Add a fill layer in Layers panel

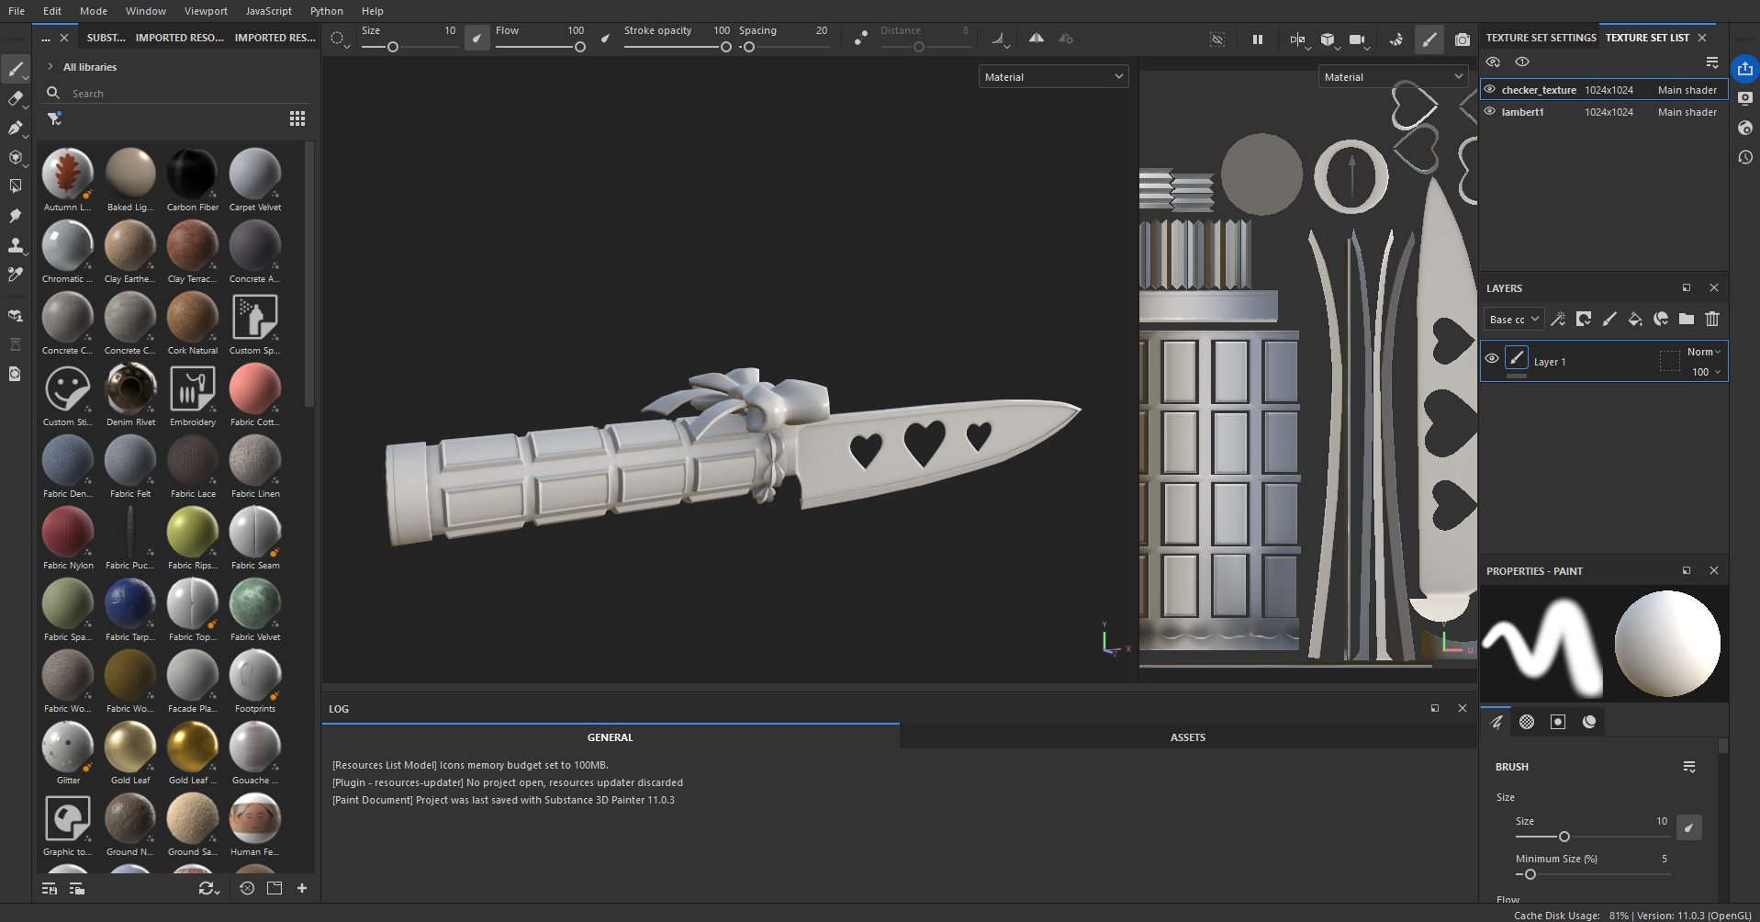1634,320
